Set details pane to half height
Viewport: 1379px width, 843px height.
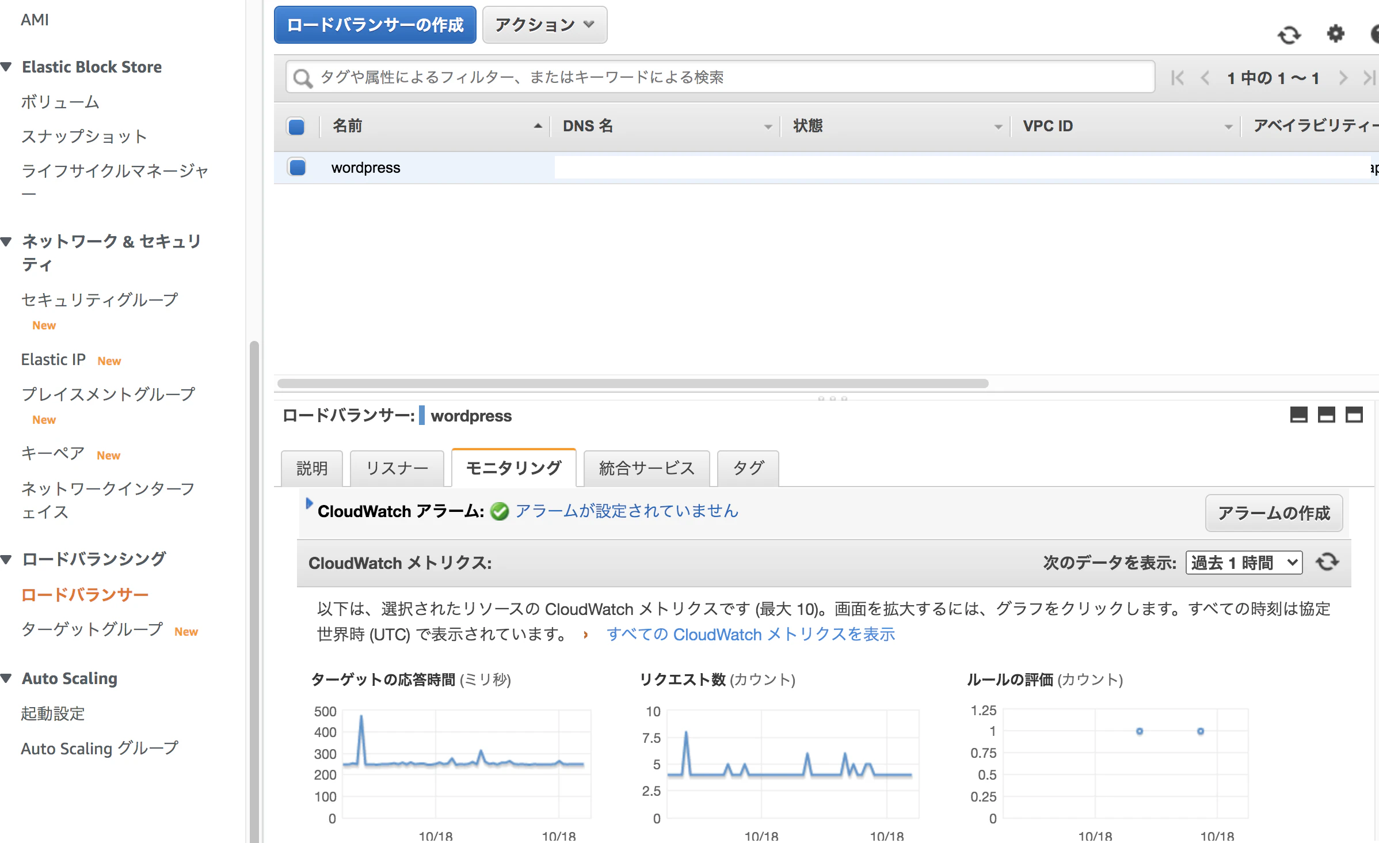point(1326,415)
